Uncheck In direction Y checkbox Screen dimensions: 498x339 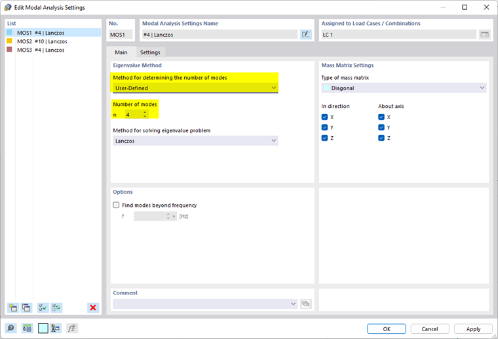tap(324, 128)
